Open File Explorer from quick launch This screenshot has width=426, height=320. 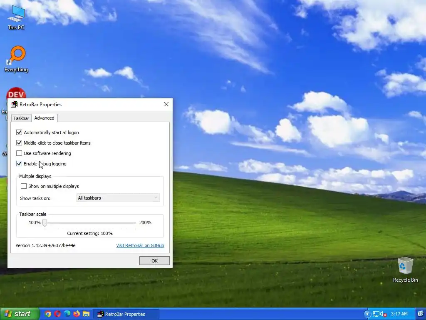(x=86, y=314)
